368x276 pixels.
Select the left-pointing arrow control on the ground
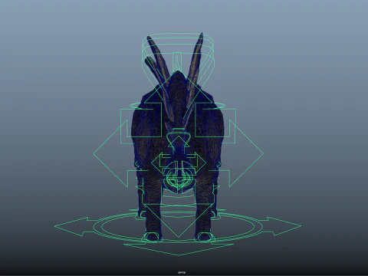pyautogui.click(x=74, y=226)
